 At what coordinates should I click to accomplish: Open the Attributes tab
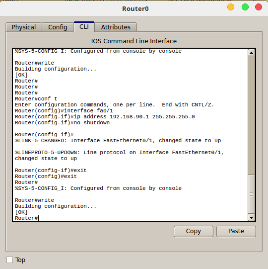(116, 27)
